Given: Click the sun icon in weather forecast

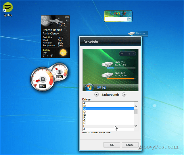Looking at the screenshot, I should coord(63,53).
